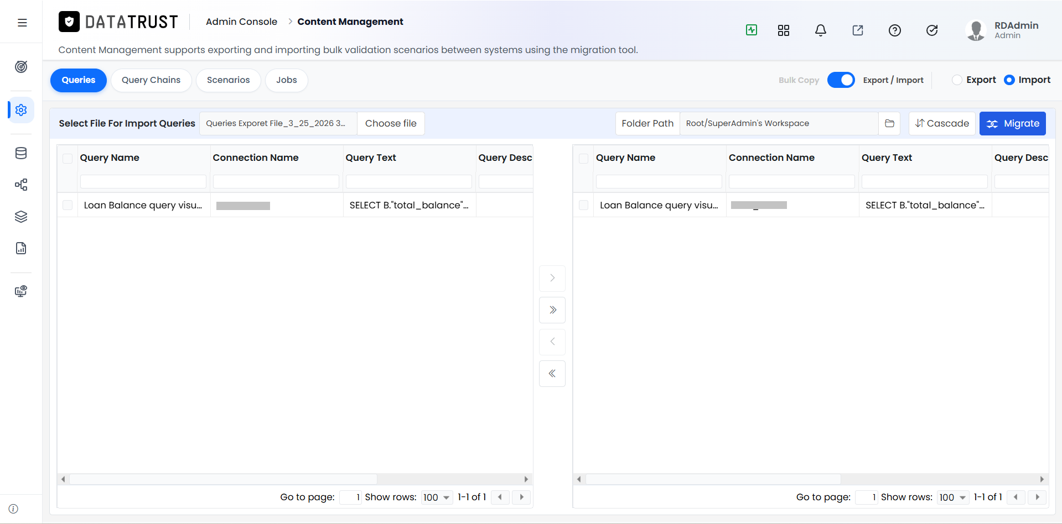Click left table horizontal scrollbar
1062x524 pixels.
pos(223,479)
